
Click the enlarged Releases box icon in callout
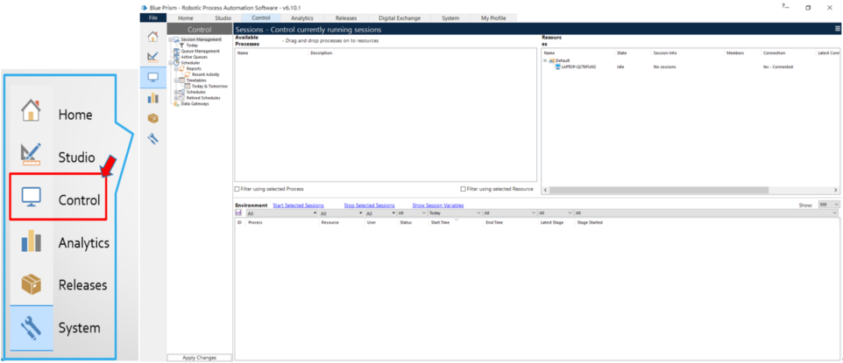tap(32, 283)
